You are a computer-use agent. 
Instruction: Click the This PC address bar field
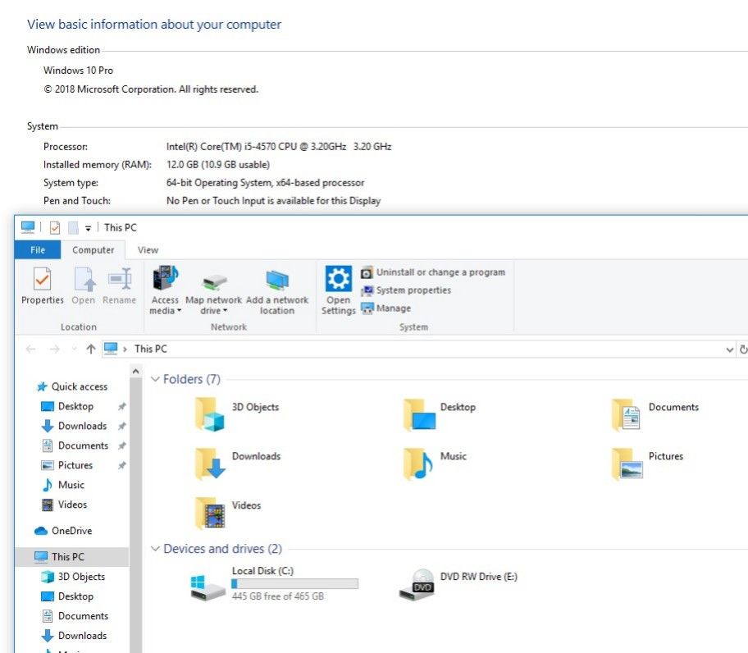410,349
